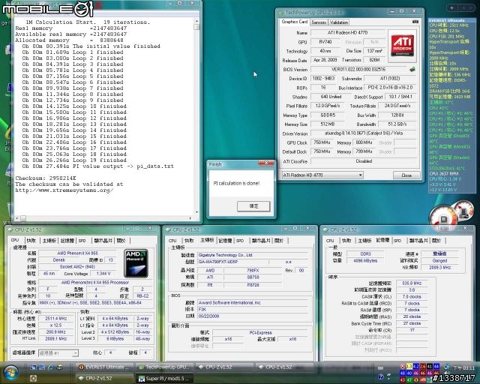The height and width of the screenshot is (384, 480).
Task: Click the 'GDDR5' memory type field
Action: 327,115
